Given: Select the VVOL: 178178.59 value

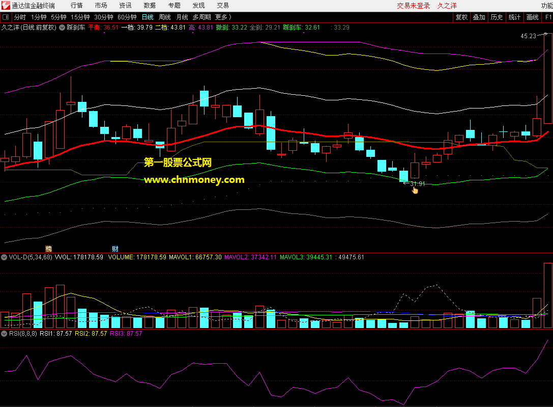Looking at the screenshot, I should (79, 257).
